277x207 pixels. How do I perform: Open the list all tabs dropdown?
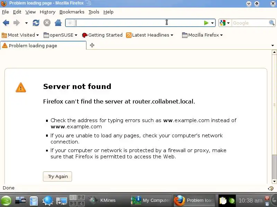[x=272, y=46]
